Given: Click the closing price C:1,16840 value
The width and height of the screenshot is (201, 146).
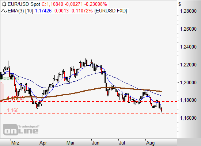Looking at the screenshot, I should [52, 4].
